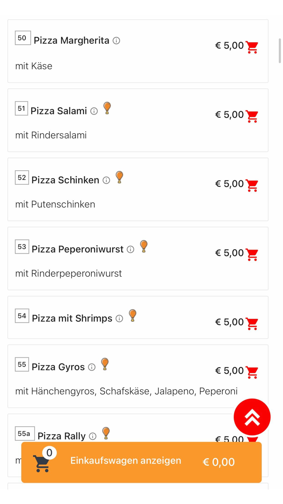
Task: Add Pizza Margherita to the cart
Action: point(252,46)
